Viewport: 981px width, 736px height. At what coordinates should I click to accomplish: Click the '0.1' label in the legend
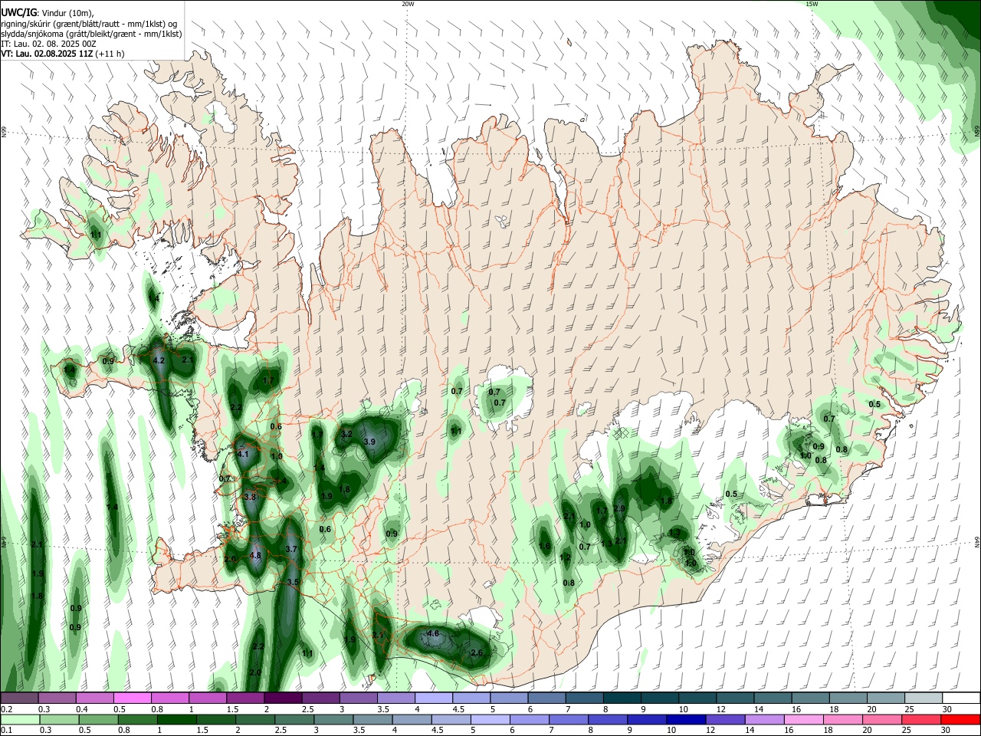click(x=6, y=730)
